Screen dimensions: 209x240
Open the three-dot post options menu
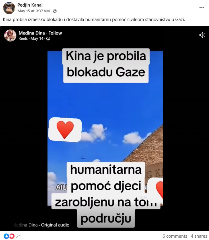[x=202, y=8]
